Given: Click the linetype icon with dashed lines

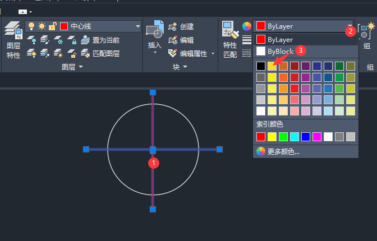Looking at the screenshot, I should click(x=247, y=53).
